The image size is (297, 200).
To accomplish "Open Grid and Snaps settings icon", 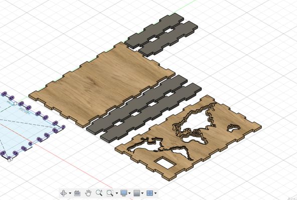I will click(137, 193).
